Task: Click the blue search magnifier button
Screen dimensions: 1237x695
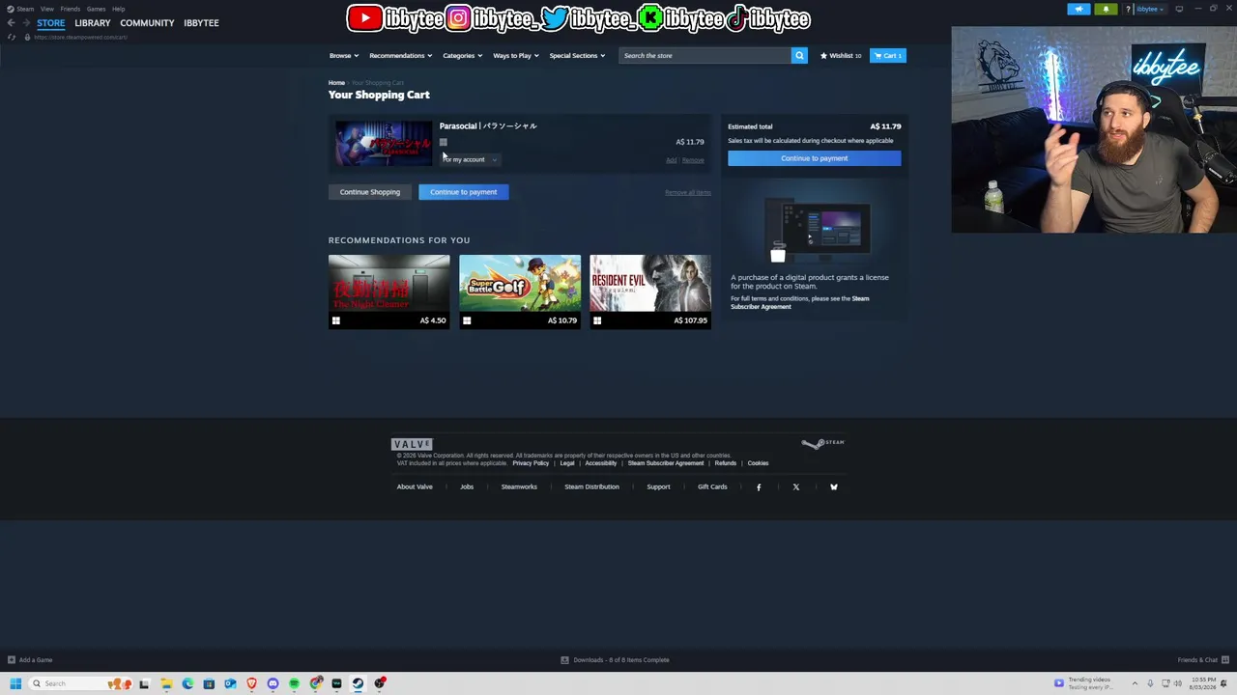Action: pos(799,56)
